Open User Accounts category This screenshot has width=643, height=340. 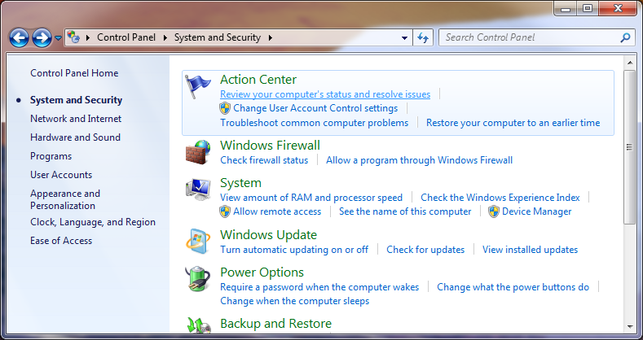(x=61, y=175)
